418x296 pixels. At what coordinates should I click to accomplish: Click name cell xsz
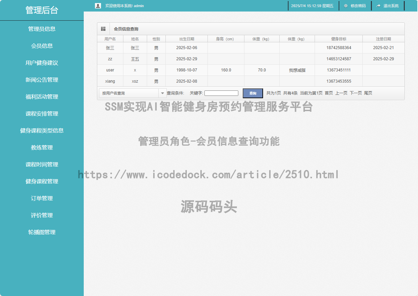coord(135,81)
